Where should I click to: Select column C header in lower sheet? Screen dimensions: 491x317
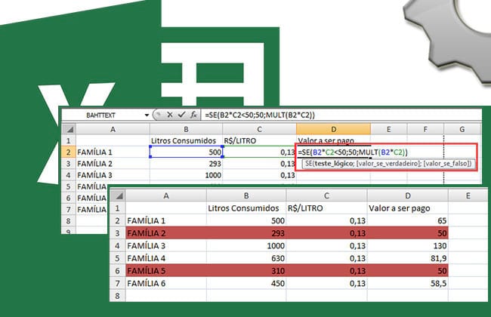tap(326, 195)
